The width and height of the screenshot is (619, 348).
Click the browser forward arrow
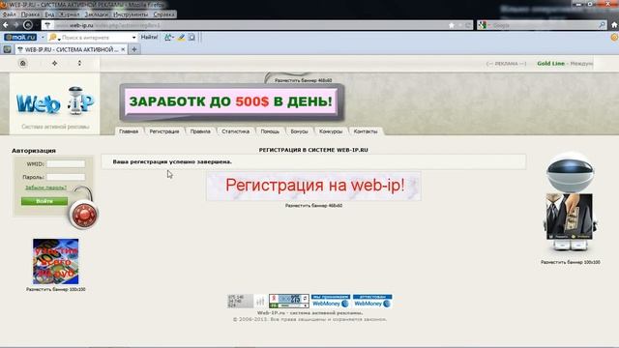16,25
